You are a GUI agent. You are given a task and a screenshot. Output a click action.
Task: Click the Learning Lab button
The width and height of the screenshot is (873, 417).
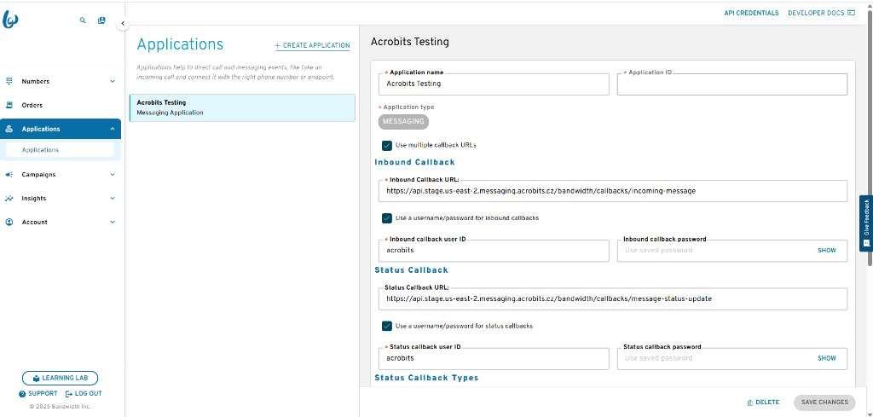[61, 378]
